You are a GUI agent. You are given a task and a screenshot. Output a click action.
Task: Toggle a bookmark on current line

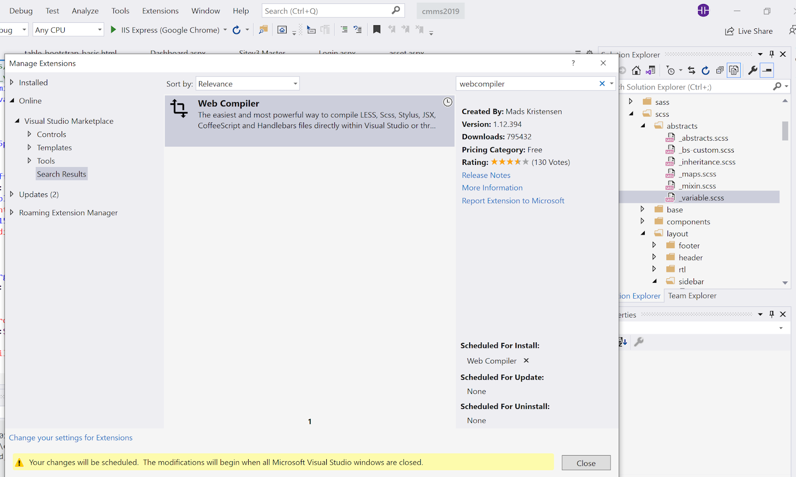(377, 30)
